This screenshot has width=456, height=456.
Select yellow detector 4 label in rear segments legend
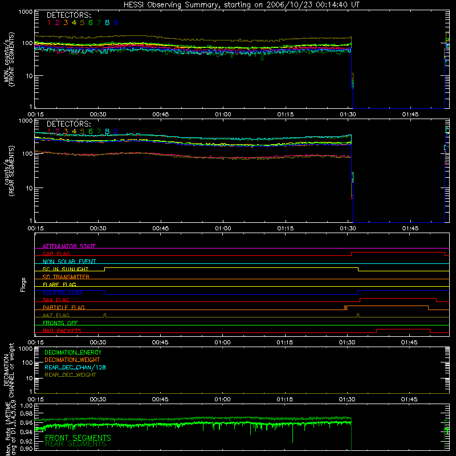[74, 132]
